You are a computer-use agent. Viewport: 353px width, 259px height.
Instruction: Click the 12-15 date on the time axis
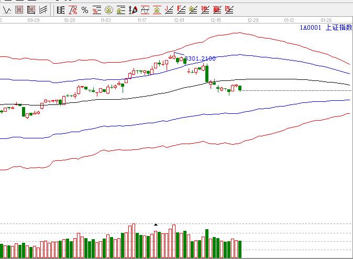(216, 20)
